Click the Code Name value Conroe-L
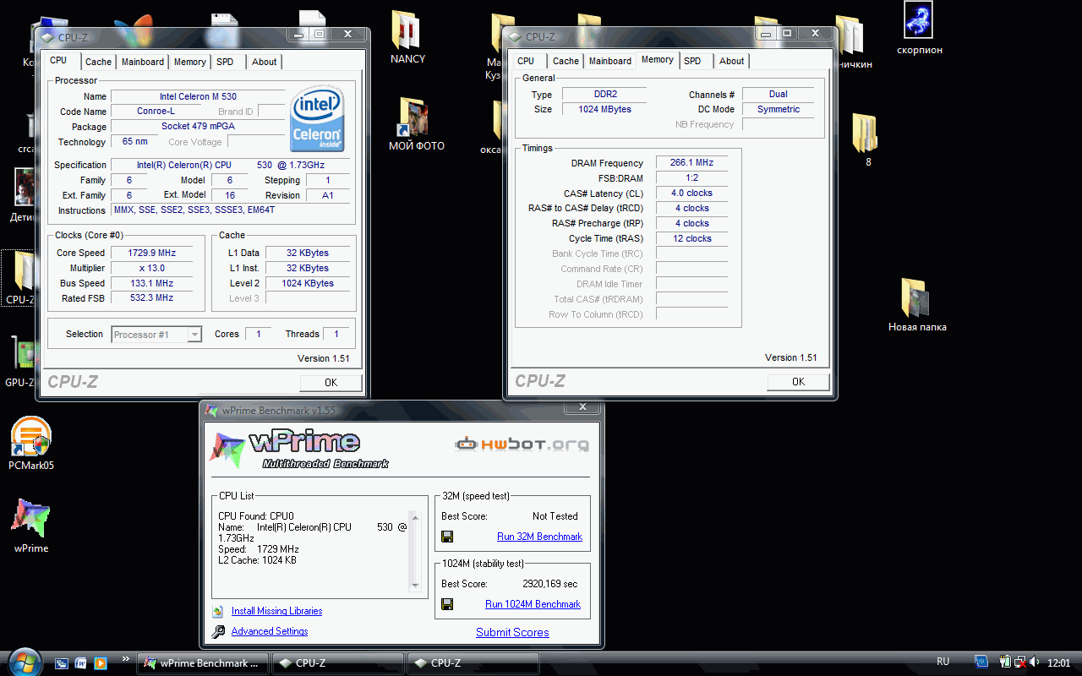 [x=156, y=112]
